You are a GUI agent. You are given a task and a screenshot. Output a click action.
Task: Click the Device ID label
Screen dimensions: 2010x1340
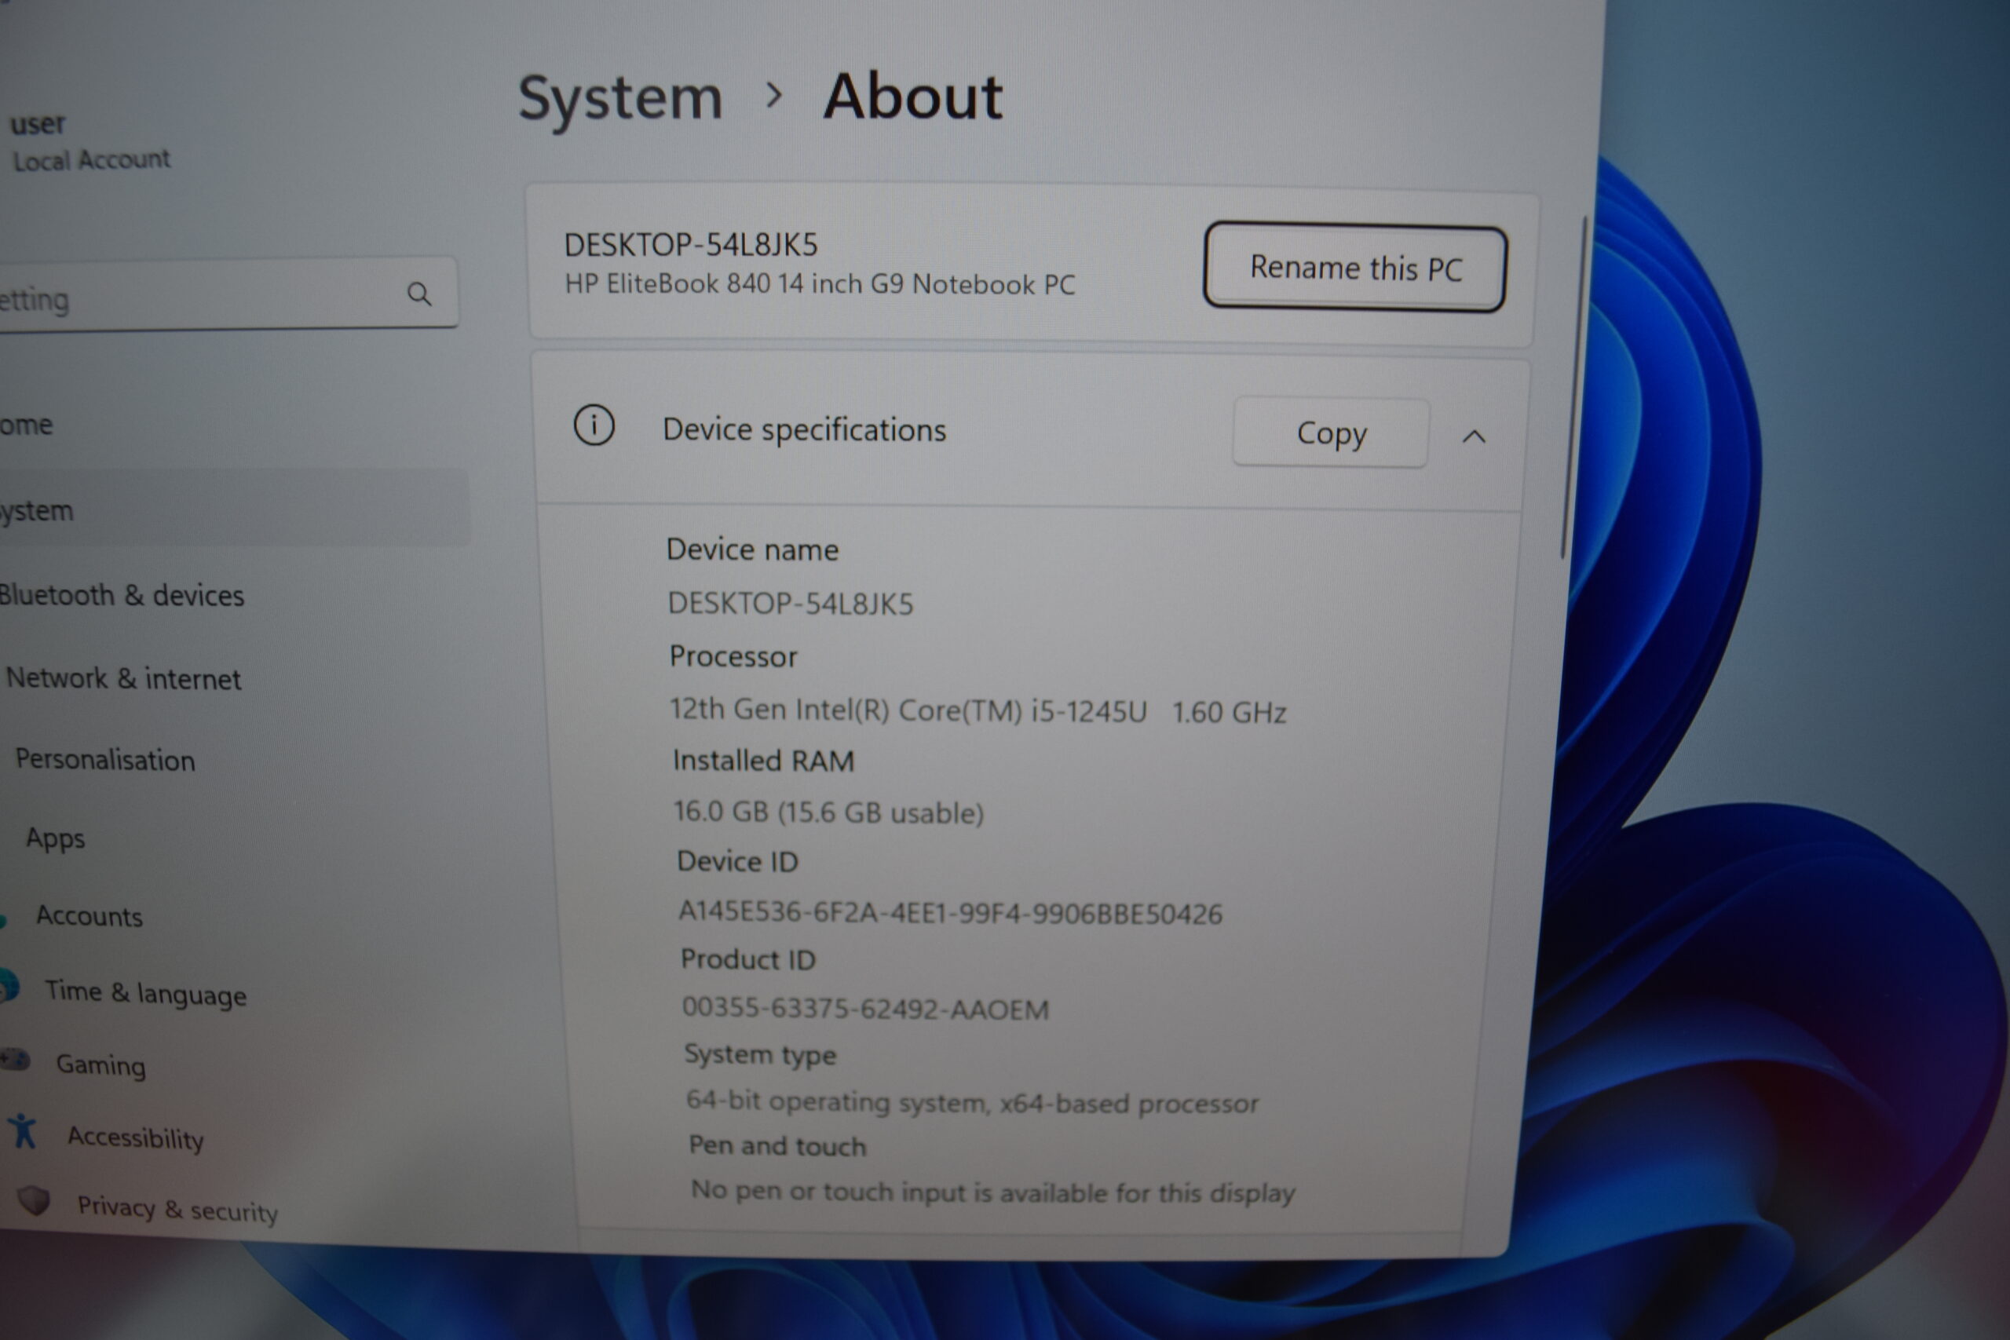pyautogui.click(x=737, y=861)
